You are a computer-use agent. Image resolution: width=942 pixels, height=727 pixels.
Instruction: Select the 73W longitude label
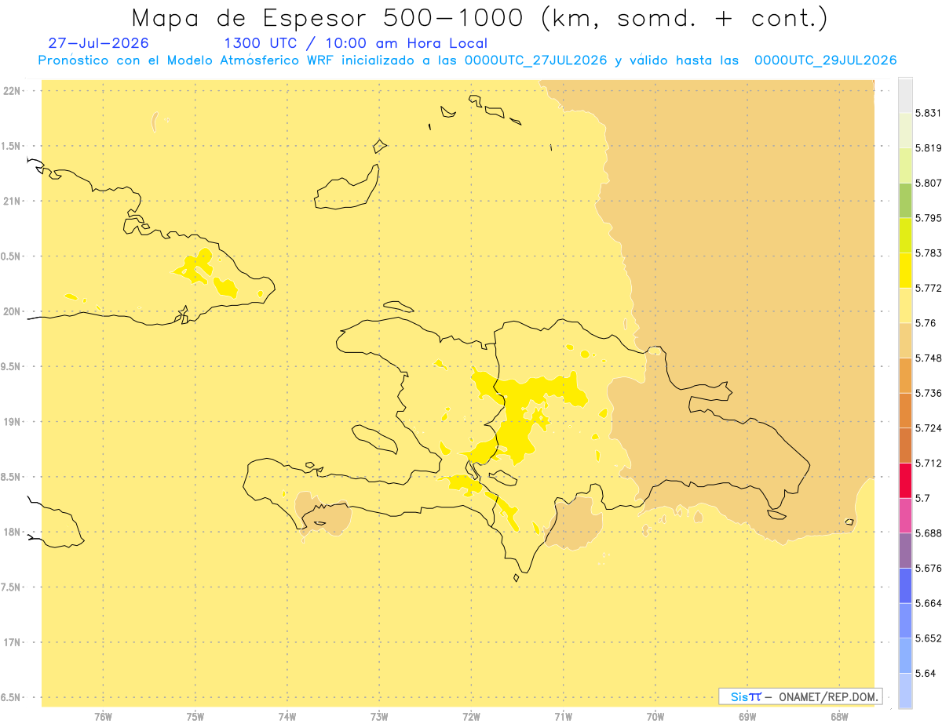pos(379,716)
